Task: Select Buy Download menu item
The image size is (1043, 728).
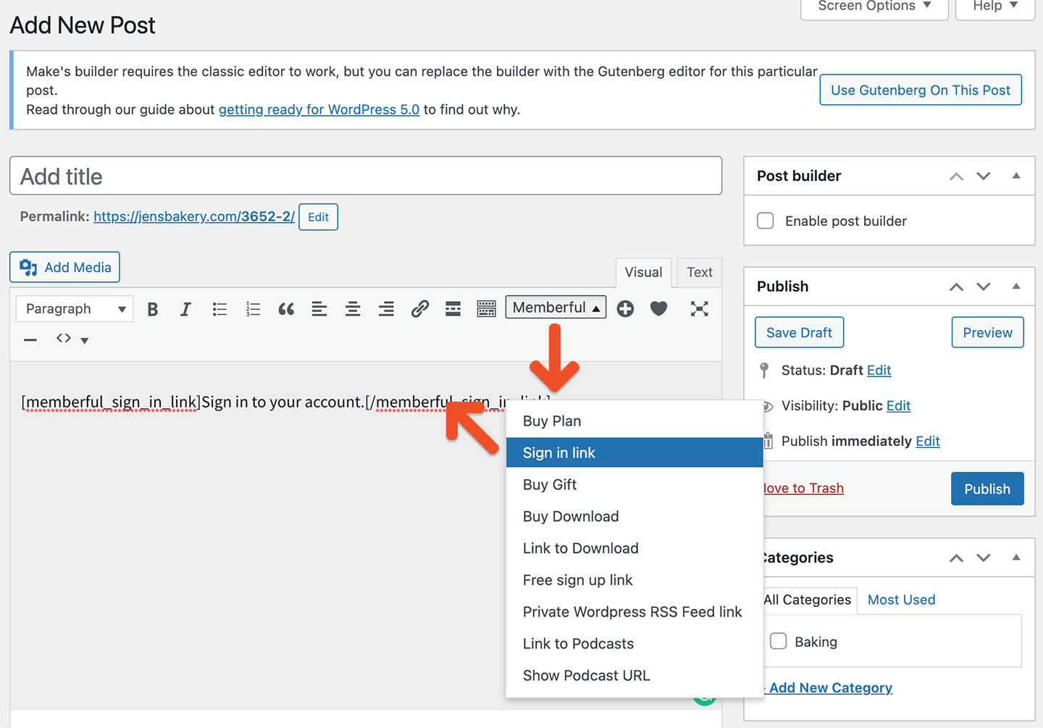Action: 634,517
